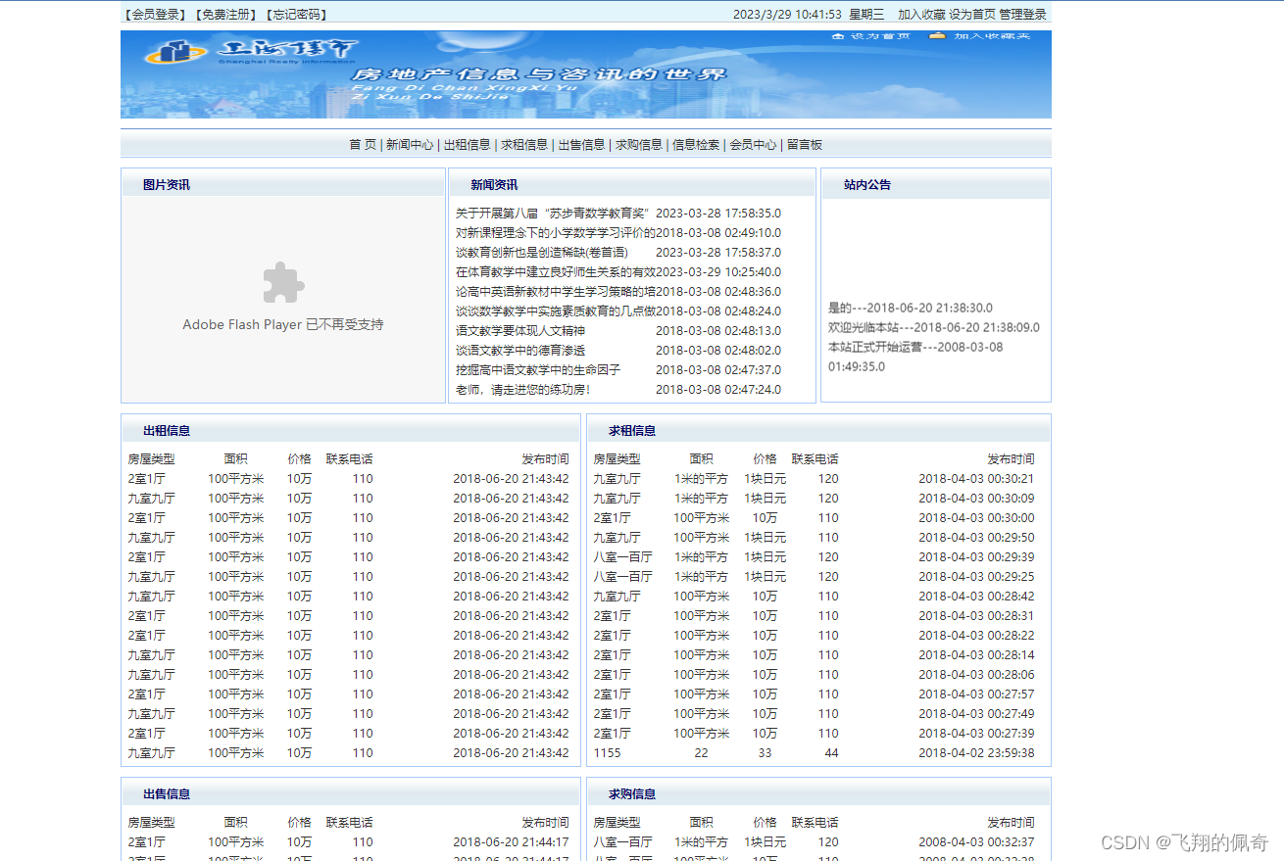The width and height of the screenshot is (1284, 861).
Task: Click the house icon beside 设为首页 in banner
Action: click(838, 36)
